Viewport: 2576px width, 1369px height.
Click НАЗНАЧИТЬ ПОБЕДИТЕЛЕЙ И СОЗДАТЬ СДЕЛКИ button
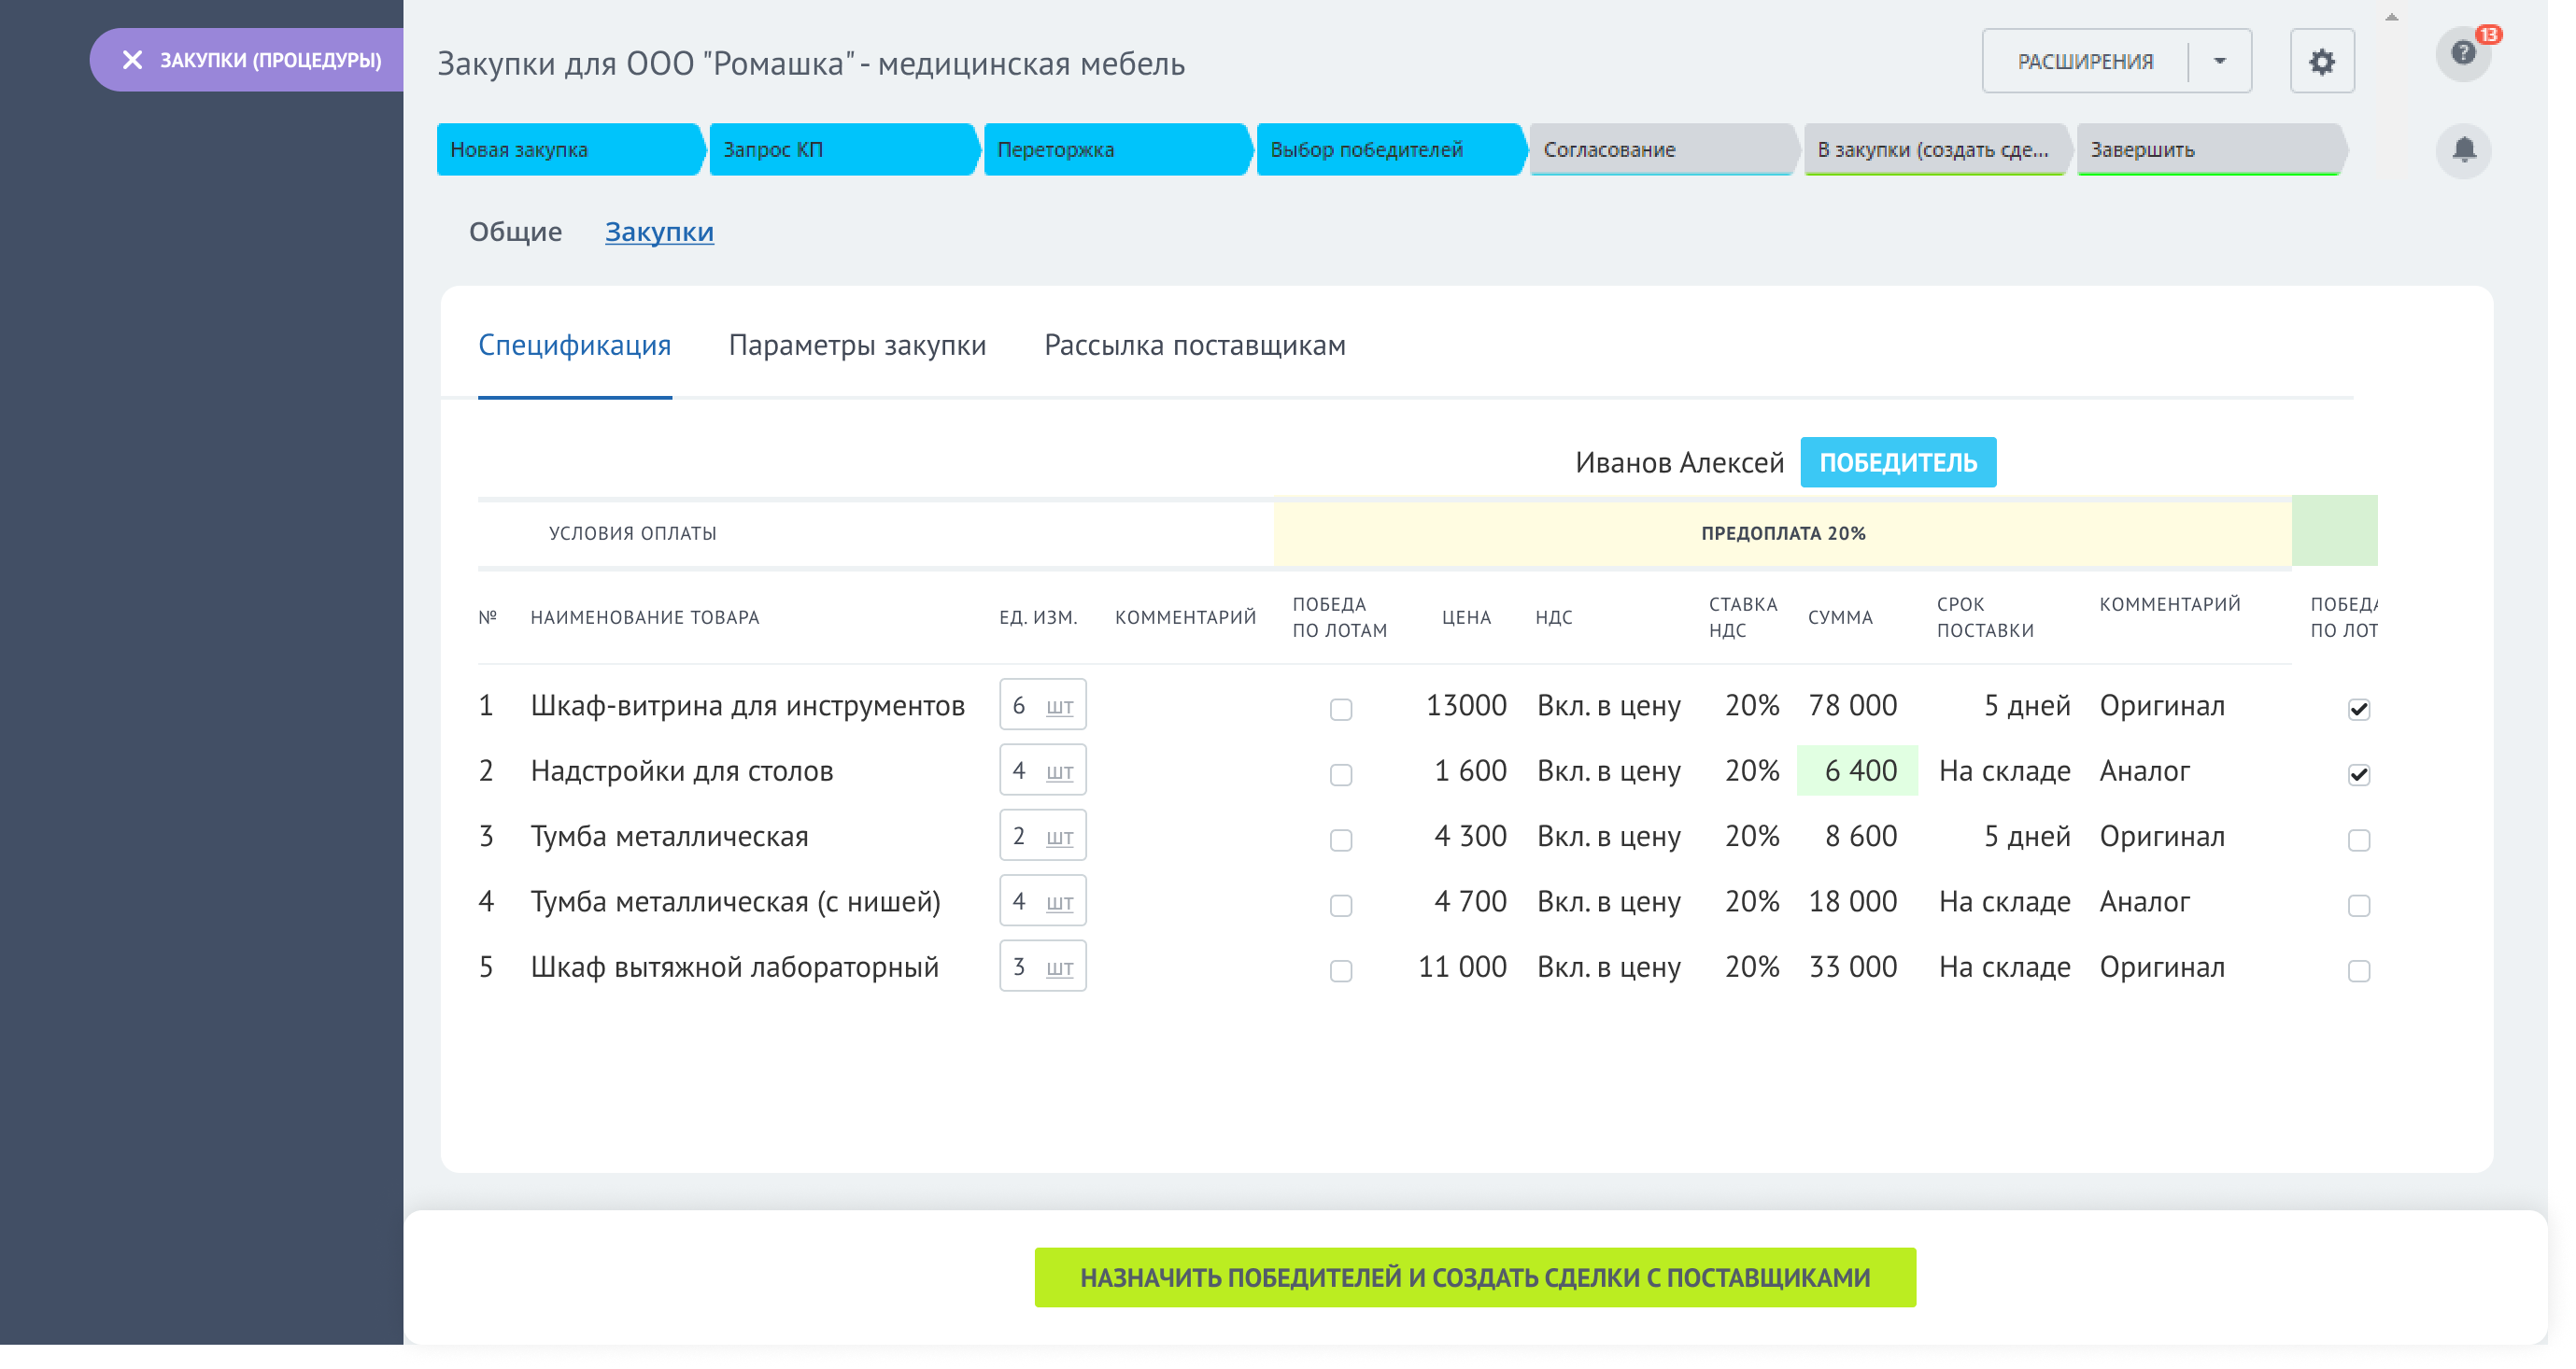point(1476,1276)
